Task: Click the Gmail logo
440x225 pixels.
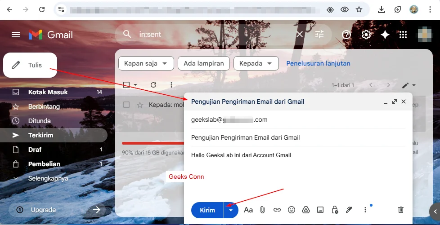Action: [x=51, y=35]
